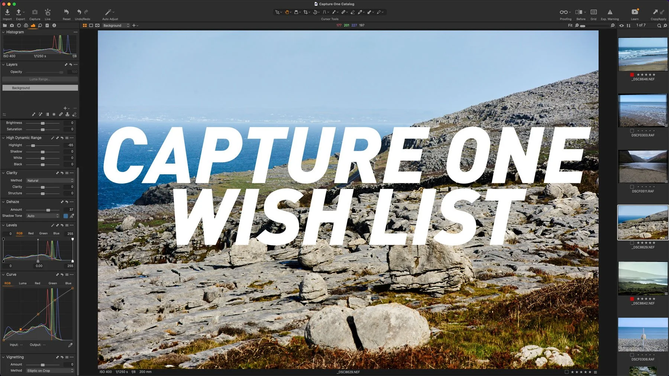Open the Vignetting Method dropdown
Viewport: 669px width, 376px height.
coord(49,370)
